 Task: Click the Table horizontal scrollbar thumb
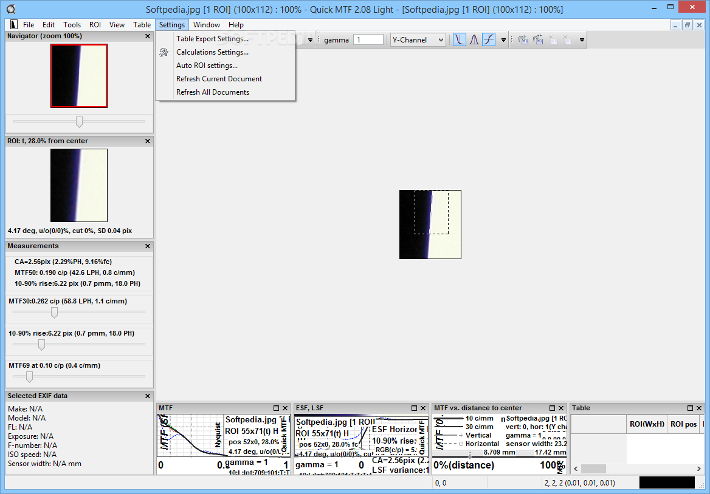tap(593, 469)
